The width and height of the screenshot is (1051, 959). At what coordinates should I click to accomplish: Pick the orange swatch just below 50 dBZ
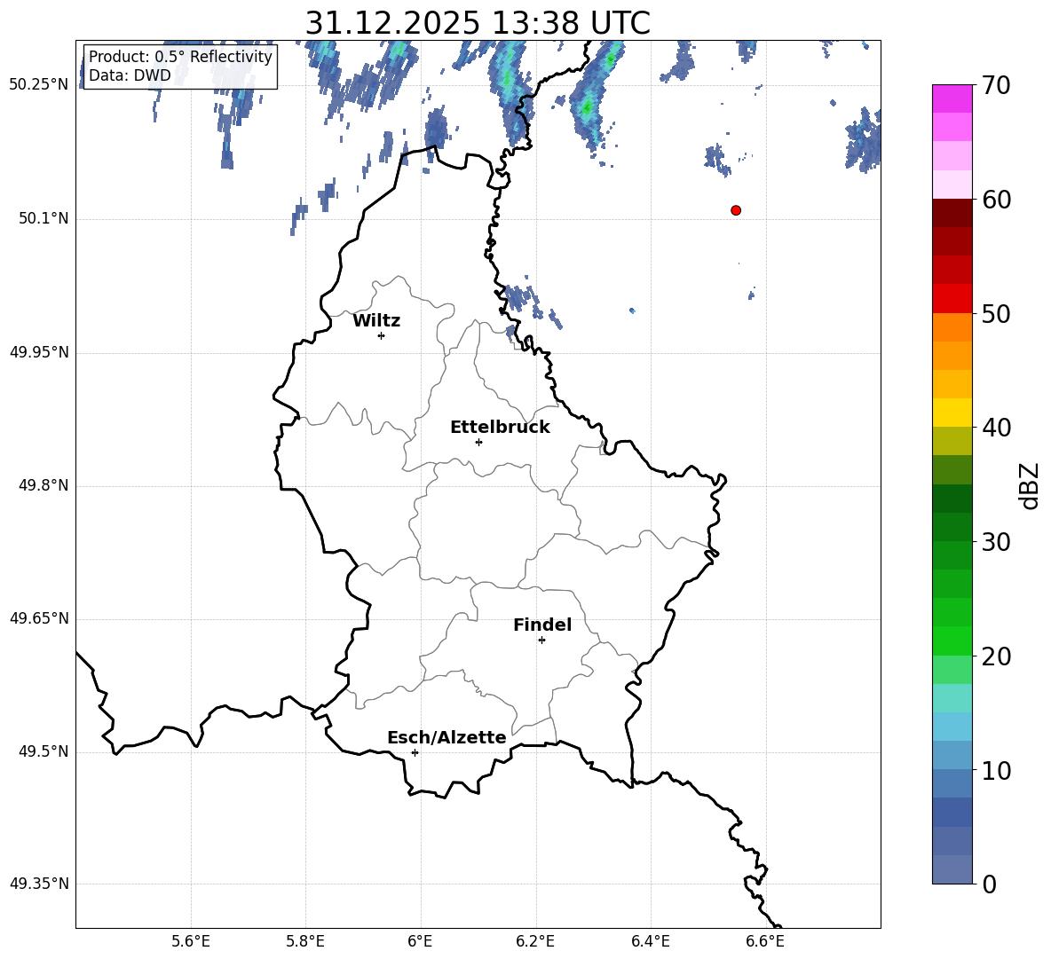tap(952, 327)
